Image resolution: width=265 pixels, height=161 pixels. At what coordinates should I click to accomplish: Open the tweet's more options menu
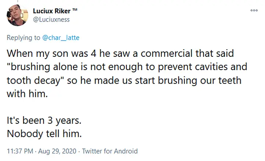click(x=254, y=11)
